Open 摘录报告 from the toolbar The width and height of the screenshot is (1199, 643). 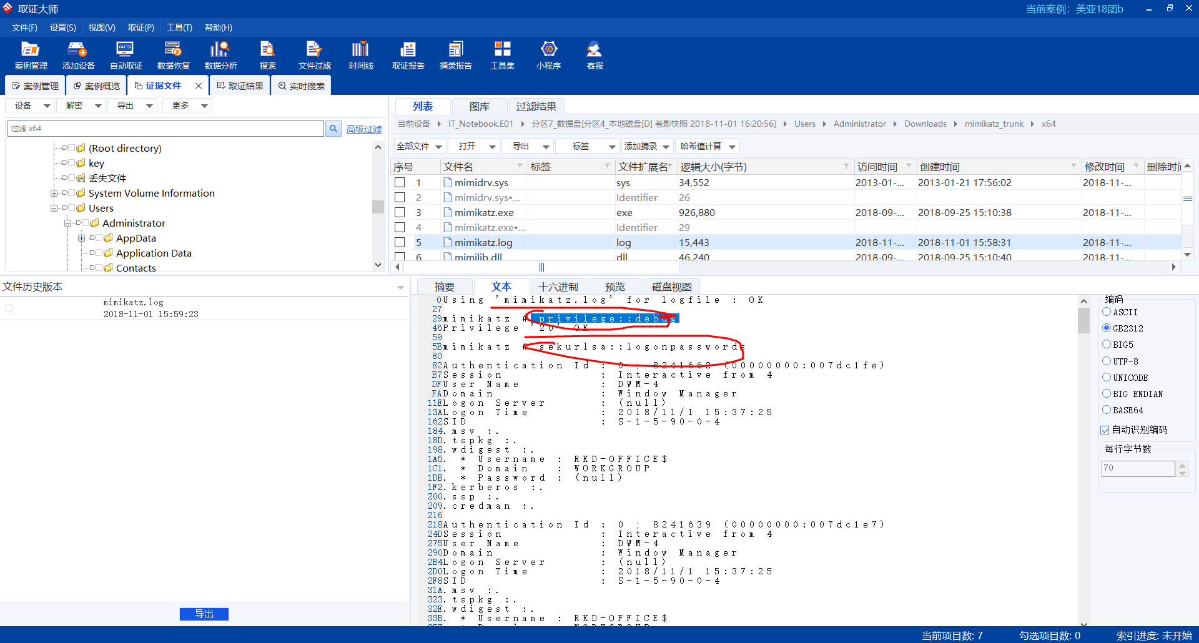pos(455,56)
